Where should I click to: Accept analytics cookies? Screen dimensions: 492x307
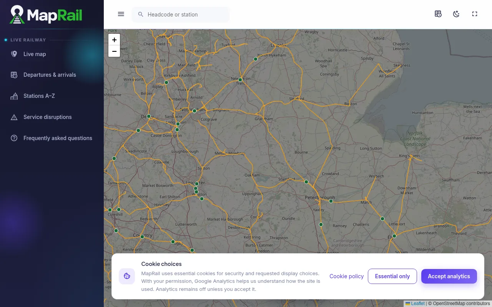coord(449,276)
